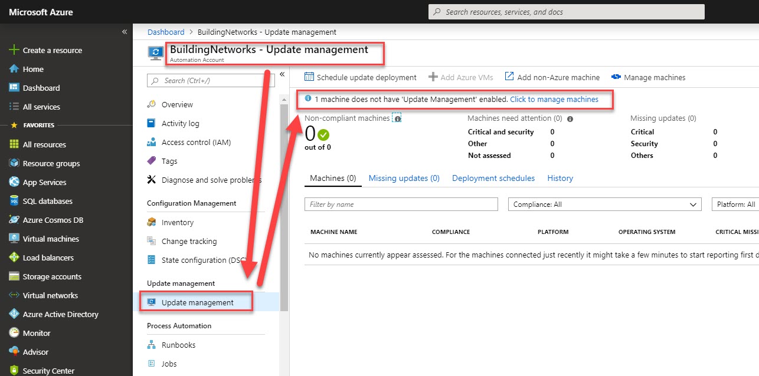Image resolution: width=759 pixels, height=376 pixels.
Task: Click the Change tracking icon
Action: (151, 241)
